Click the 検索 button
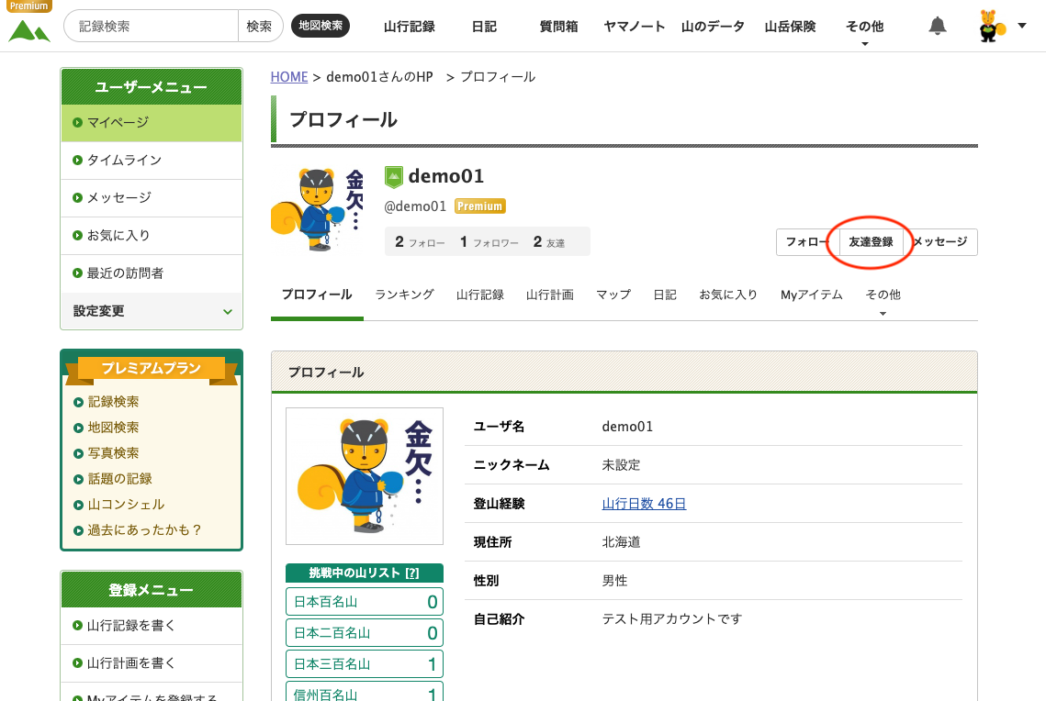Screen dimensions: 1046x701 pos(260,26)
